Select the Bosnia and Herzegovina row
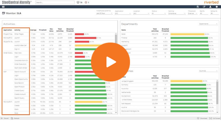 (168, 111)
